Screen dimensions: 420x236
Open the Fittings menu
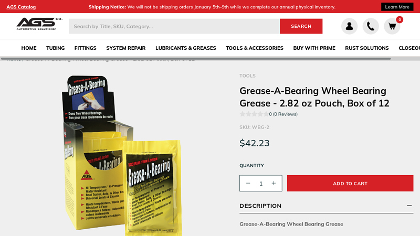[85, 48]
